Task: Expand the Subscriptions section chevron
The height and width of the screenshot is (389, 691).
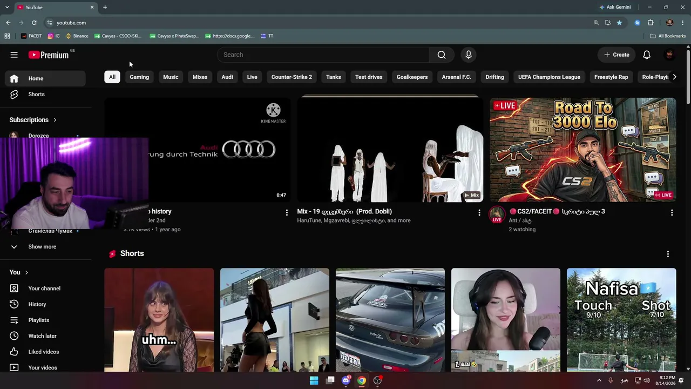Action: point(55,120)
